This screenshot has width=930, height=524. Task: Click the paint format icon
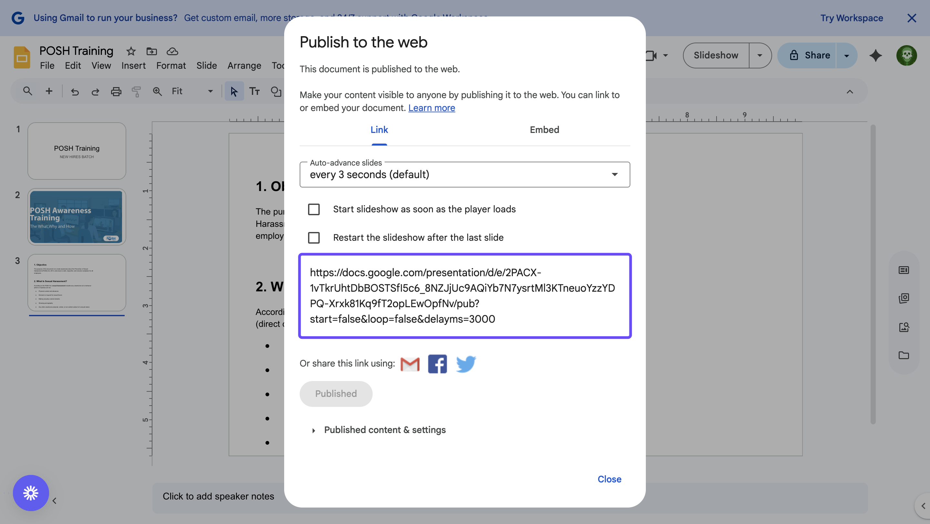pos(136,92)
